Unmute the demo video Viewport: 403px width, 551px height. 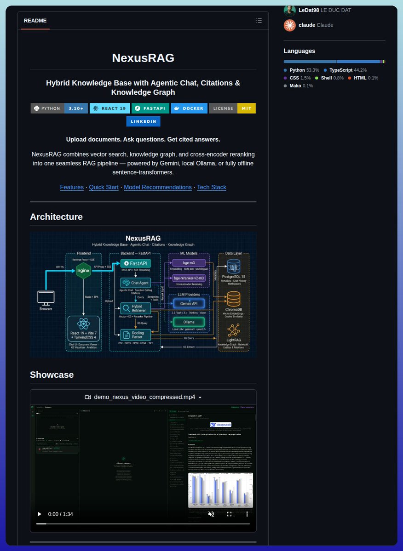211,514
